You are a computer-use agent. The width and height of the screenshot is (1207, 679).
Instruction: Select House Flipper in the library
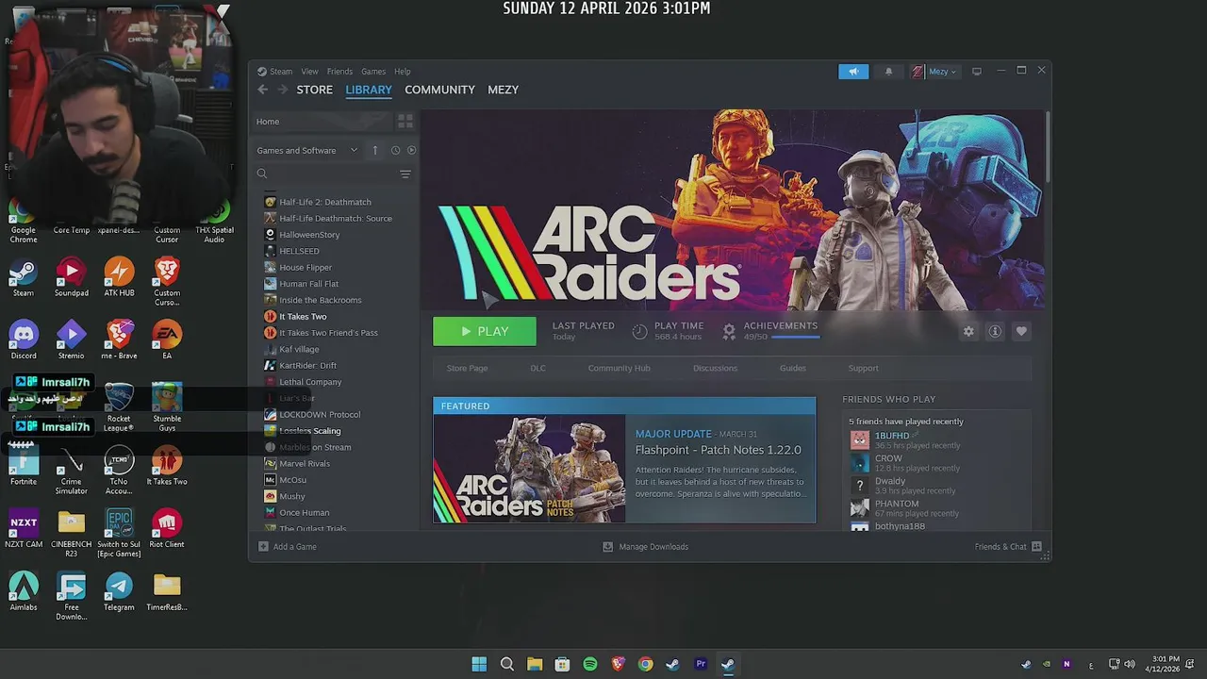coord(306,268)
